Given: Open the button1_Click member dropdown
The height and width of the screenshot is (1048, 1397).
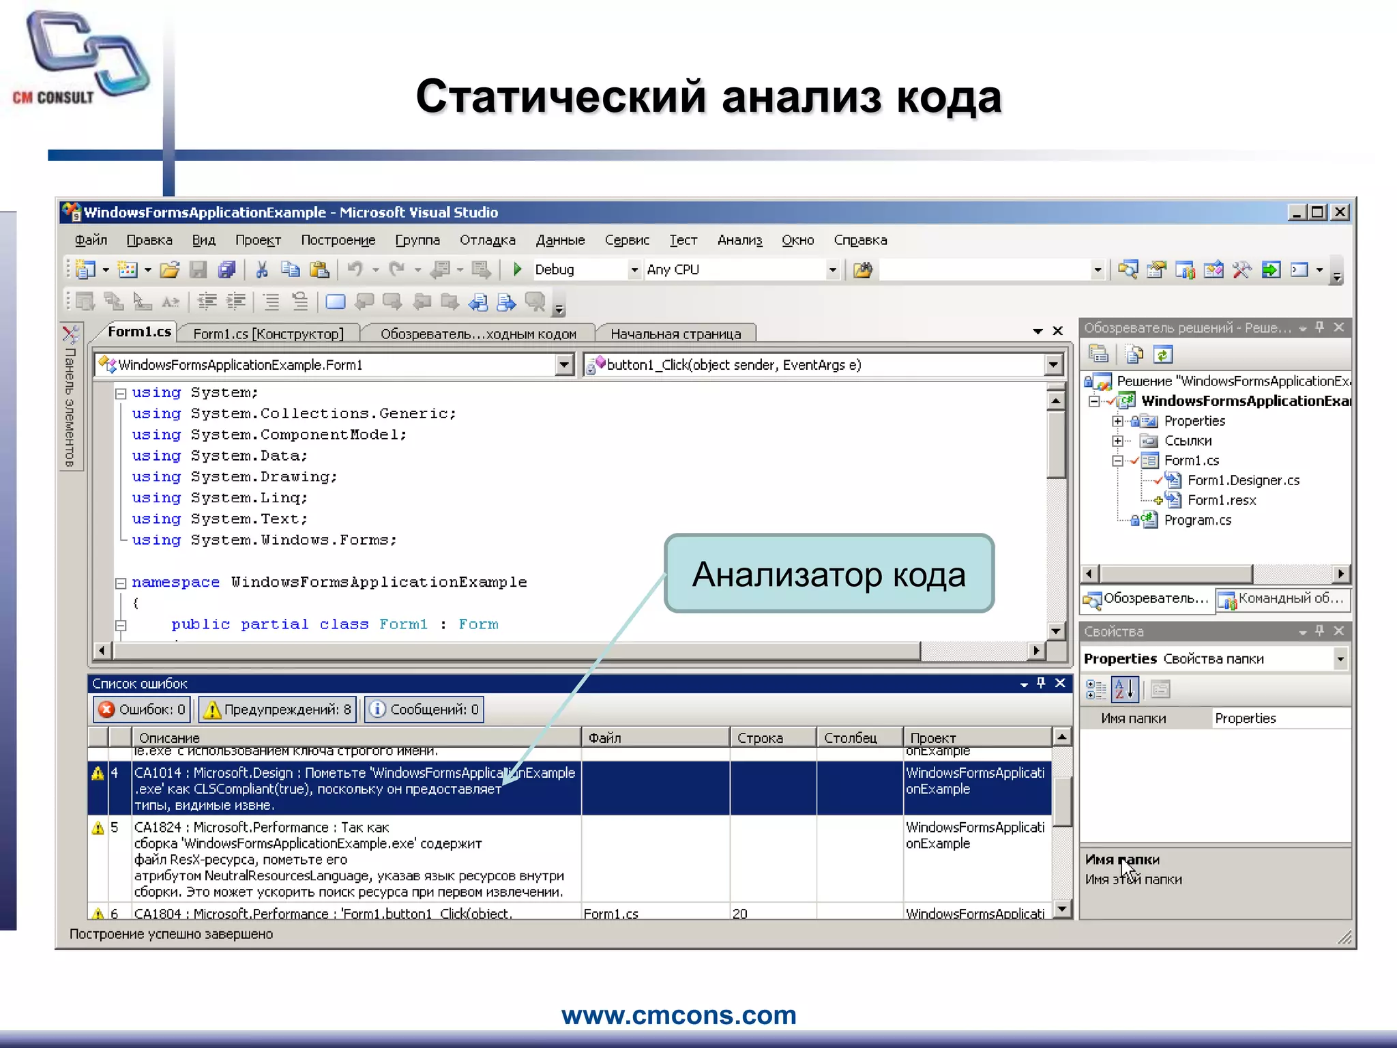Looking at the screenshot, I should coord(1053,365).
